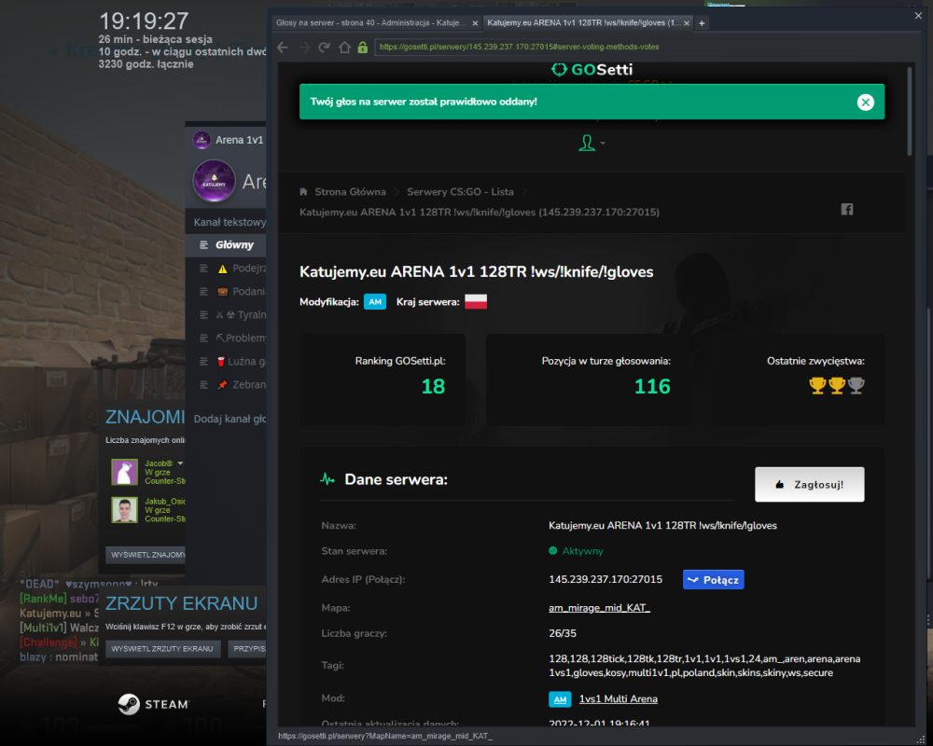Click 'Dodaj kanał' add voice channel

coord(230,419)
